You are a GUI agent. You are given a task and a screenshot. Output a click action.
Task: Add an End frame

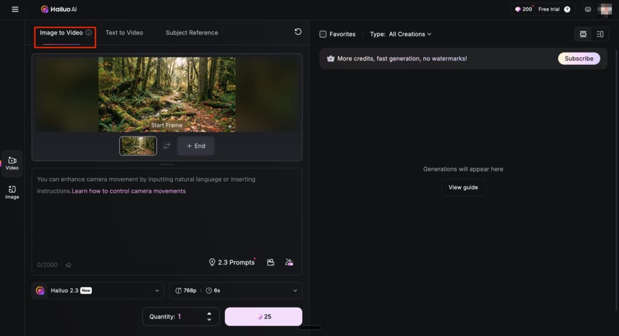[196, 146]
